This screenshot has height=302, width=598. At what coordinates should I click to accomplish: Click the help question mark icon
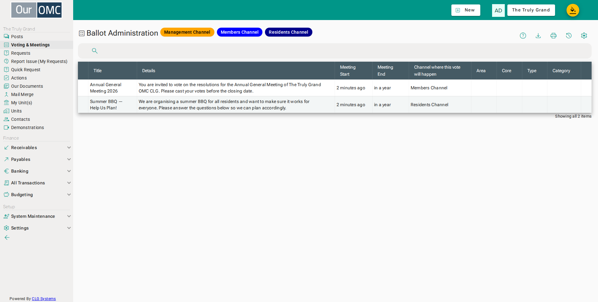coord(523,36)
